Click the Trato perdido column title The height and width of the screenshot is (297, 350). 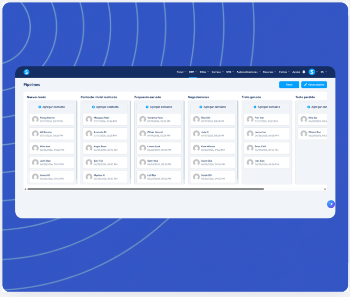tap(305, 97)
